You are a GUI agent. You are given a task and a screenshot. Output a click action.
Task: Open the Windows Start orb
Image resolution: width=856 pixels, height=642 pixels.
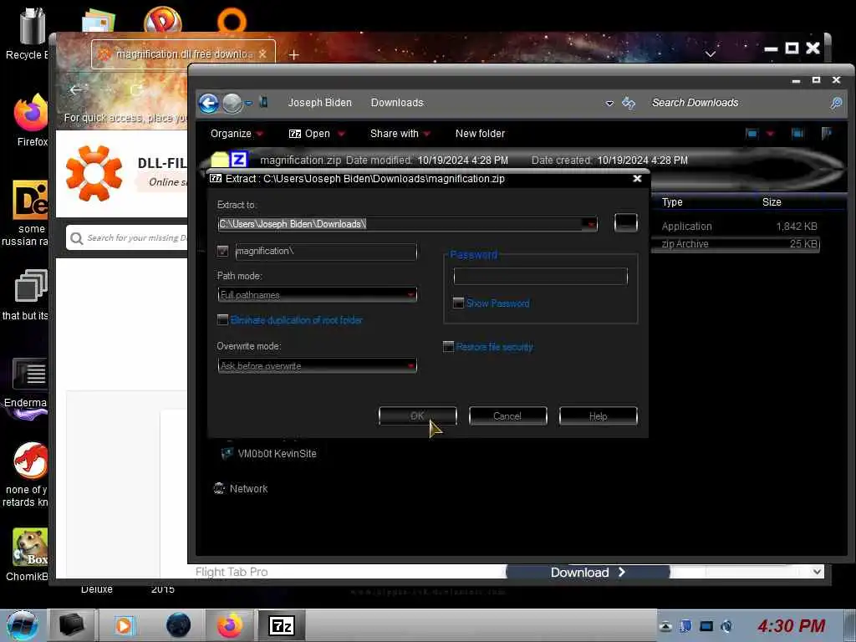click(x=22, y=625)
